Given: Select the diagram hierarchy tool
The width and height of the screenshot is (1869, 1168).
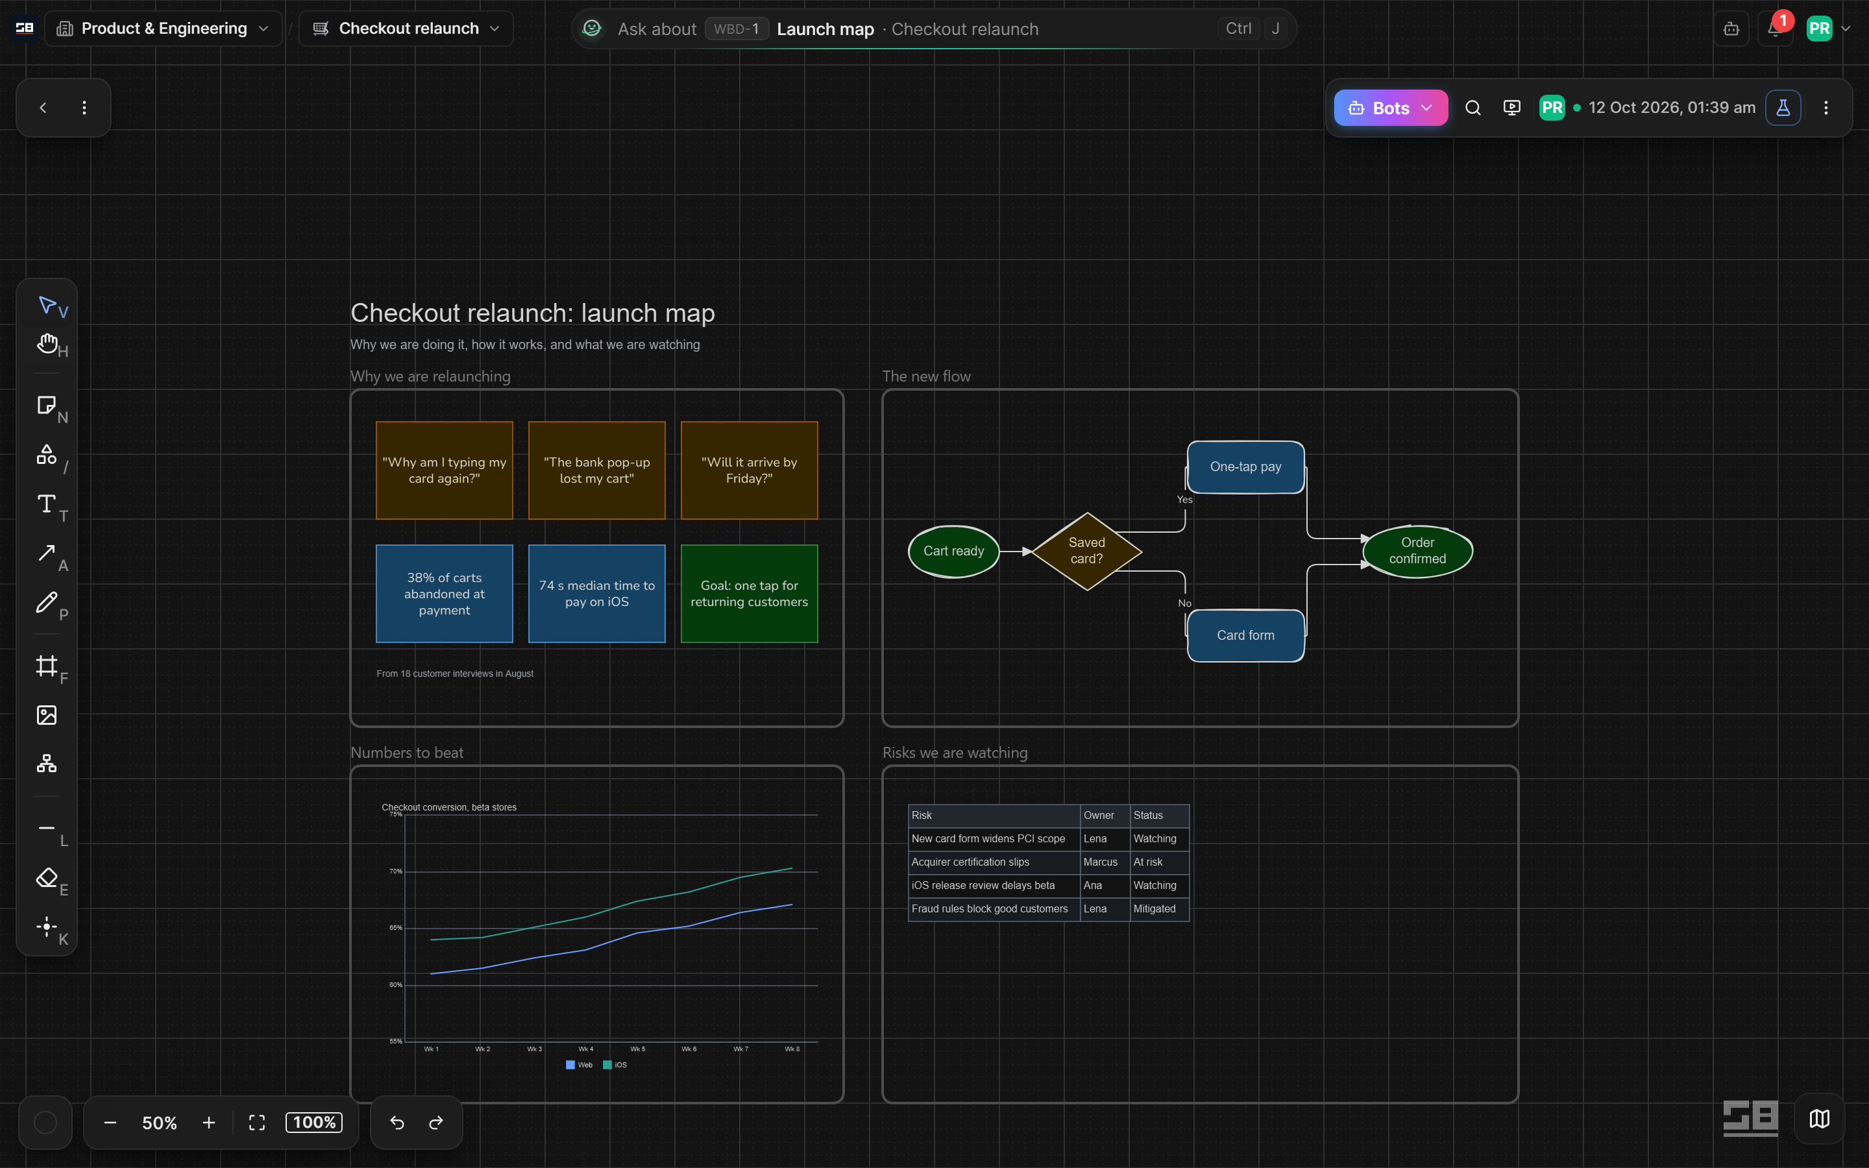Looking at the screenshot, I should (47, 764).
